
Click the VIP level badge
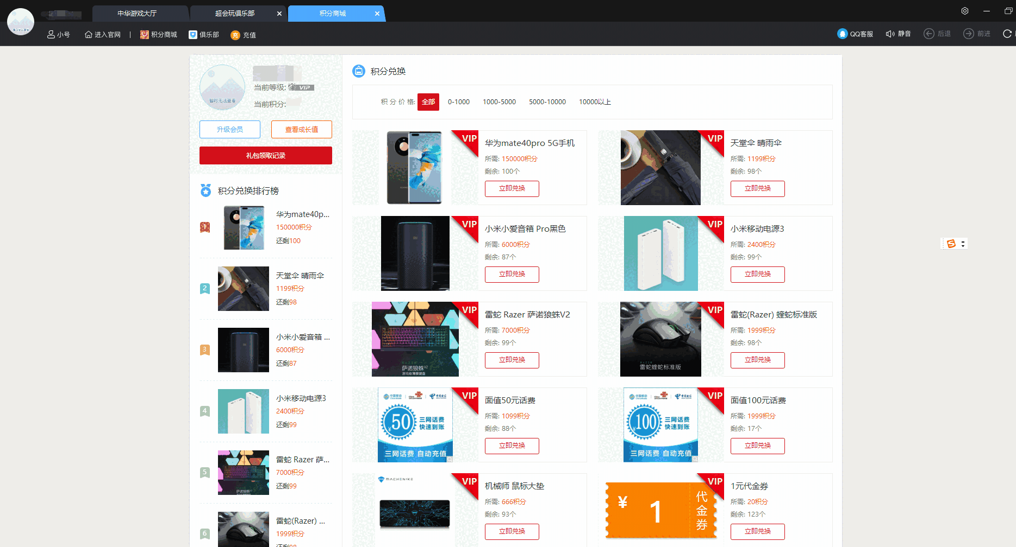[x=301, y=87]
